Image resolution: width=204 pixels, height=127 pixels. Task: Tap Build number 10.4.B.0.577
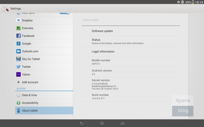pos(131,97)
